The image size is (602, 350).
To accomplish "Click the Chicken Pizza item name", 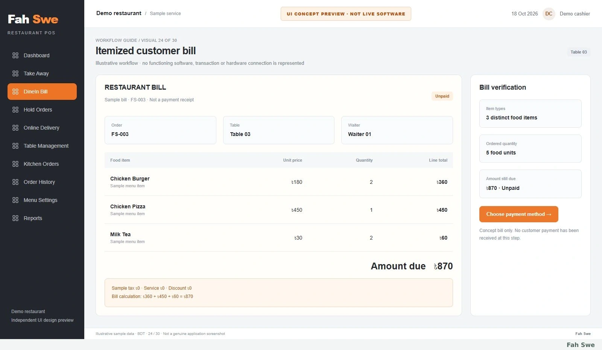I will pyautogui.click(x=128, y=206).
